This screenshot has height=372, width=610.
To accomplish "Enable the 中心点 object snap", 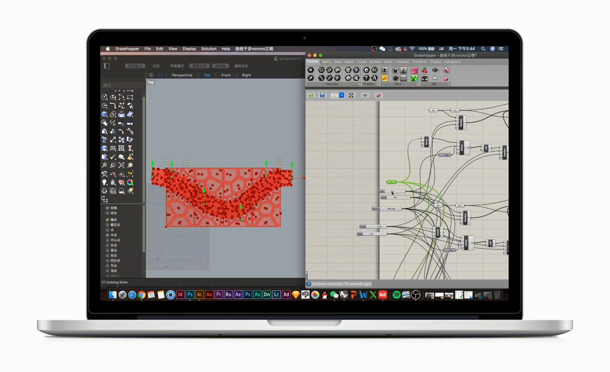I will pos(107,240).
